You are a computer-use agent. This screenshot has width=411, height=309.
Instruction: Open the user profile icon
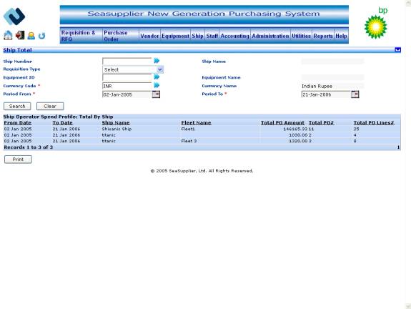(31, 36)
